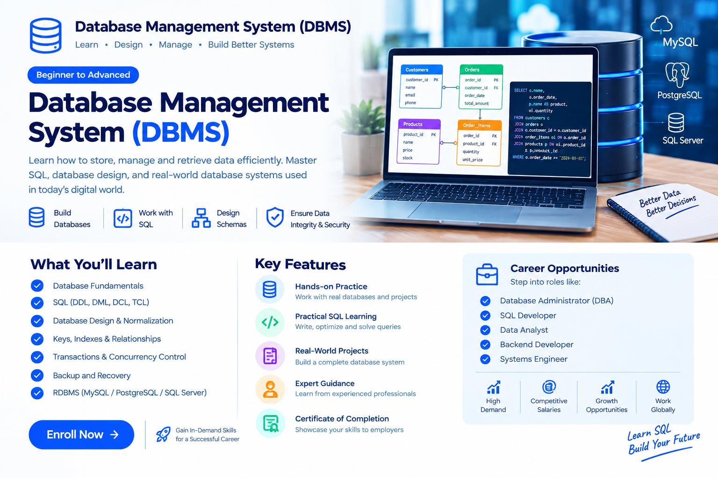This screenshot has width=718, height=478.
Task: Click the Practical SQL Learning feature title
Action: [336, 316]
